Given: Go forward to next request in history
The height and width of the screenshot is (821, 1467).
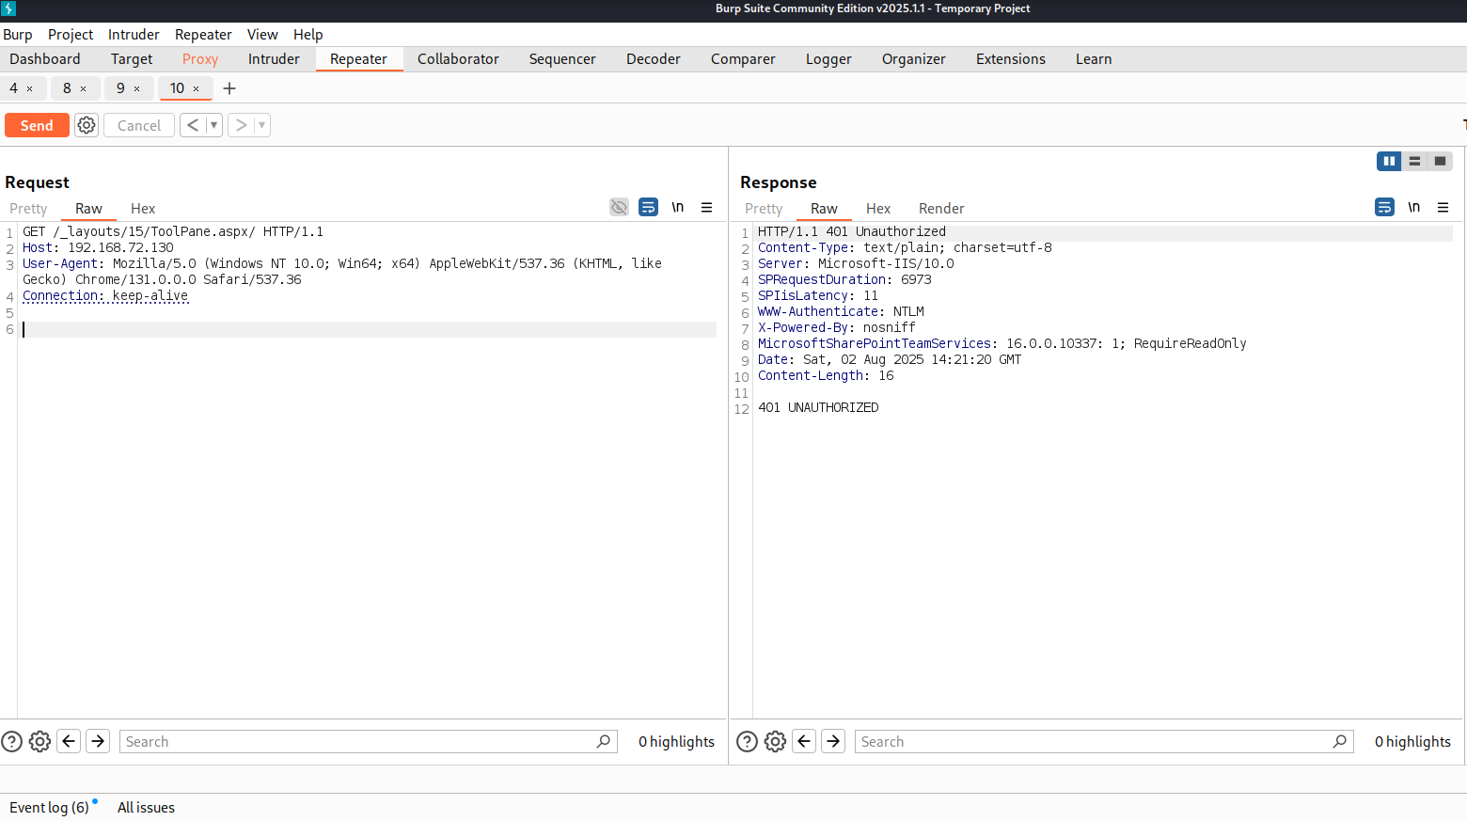Looking at the screenshot, I should [241, 125].
